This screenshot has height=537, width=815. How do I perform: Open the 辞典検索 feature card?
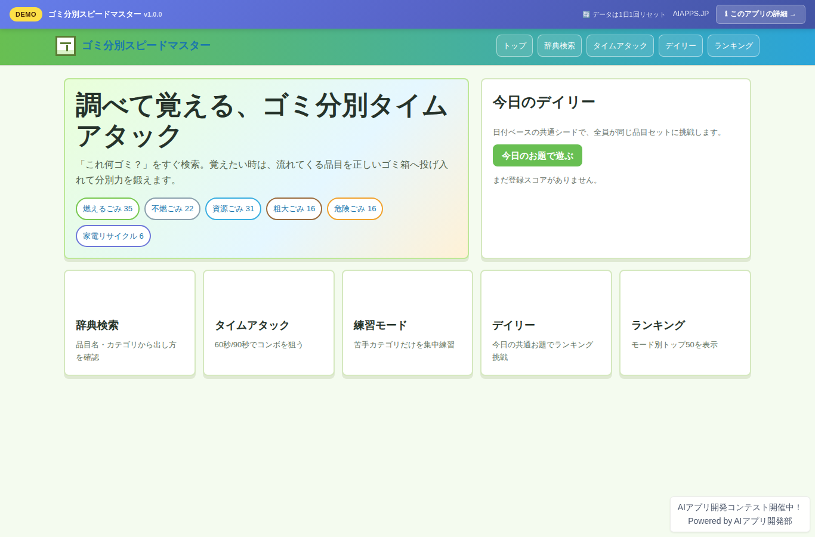click(129, 323)
